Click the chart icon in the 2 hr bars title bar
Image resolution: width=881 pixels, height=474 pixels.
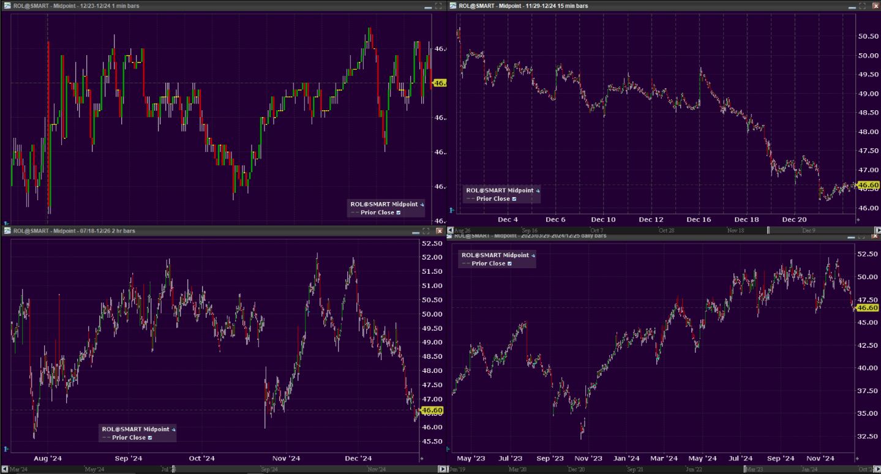(x=7, y=231)
